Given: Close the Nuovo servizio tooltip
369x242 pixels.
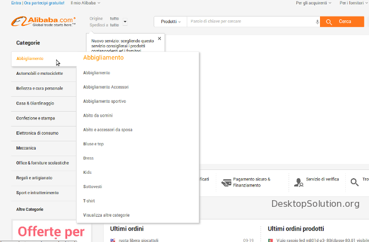Looking at the screenshot, I should click(x=159, y=38).
